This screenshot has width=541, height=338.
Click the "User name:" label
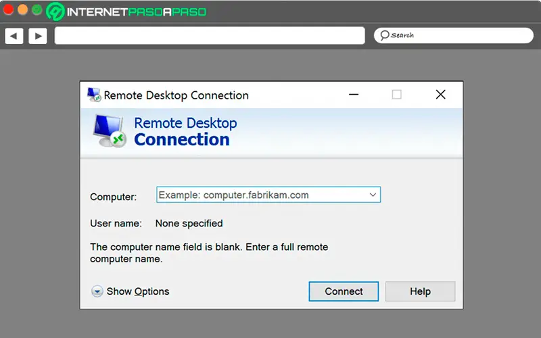[116, 224]
